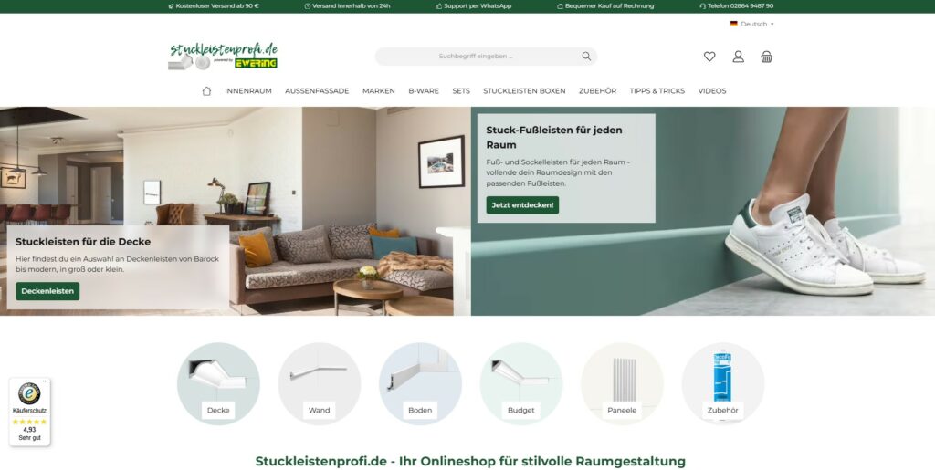Select the Decke category thumbnail

click(218, 383)
